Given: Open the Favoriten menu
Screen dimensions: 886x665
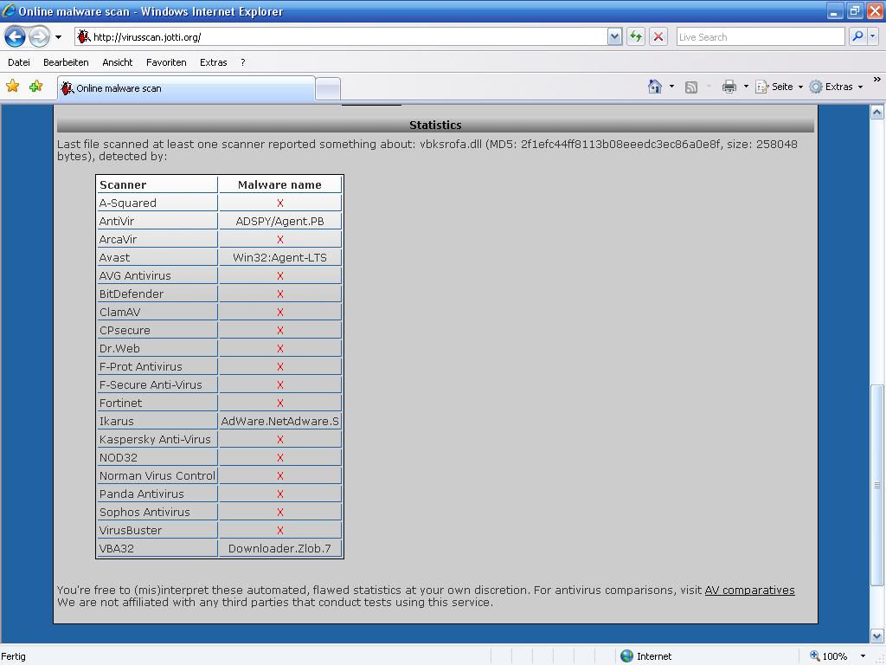Looking at the screenshot, I should [x=166, y=62].
